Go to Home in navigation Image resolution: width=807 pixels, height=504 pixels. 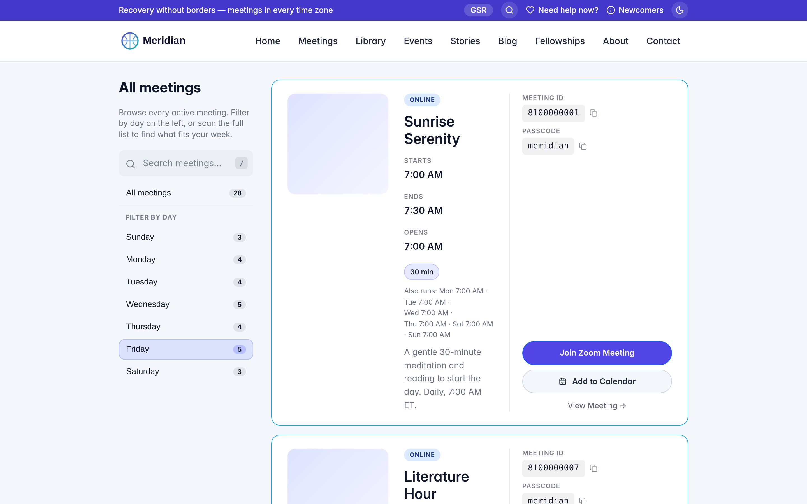267,41
